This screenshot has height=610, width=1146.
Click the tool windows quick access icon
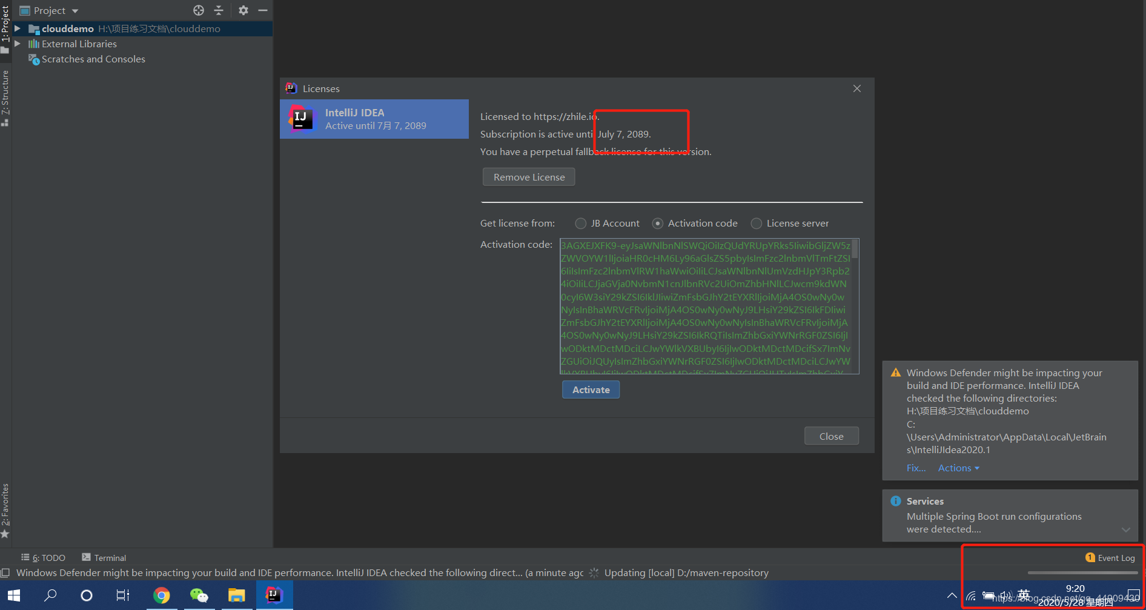point(5,573)
